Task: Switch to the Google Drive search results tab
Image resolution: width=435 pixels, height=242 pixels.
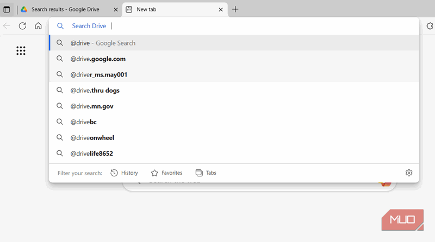Action: pyautogui.click(x=70, y=9)
